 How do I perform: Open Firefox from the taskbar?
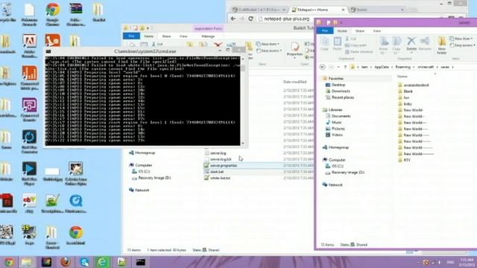click(66, 262)
